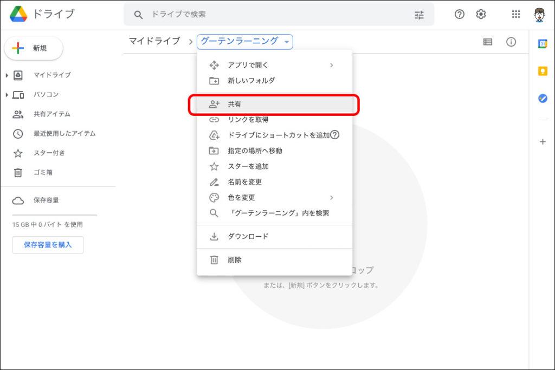Switch to list view layout icon
555x370 pixels.
(488, 42)
